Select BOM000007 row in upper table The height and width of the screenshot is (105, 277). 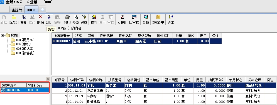137,41
